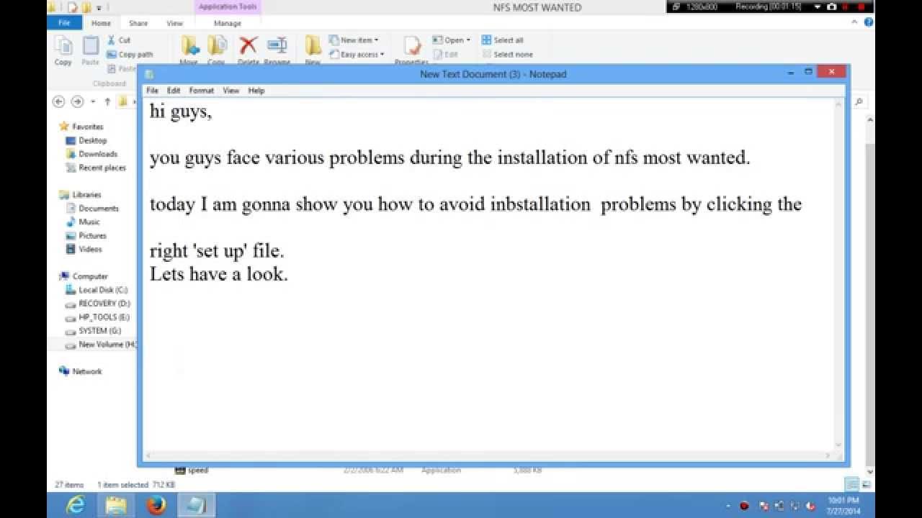
Task: Open HP_TOOLS (E:) drive
Action: (97, 317)
